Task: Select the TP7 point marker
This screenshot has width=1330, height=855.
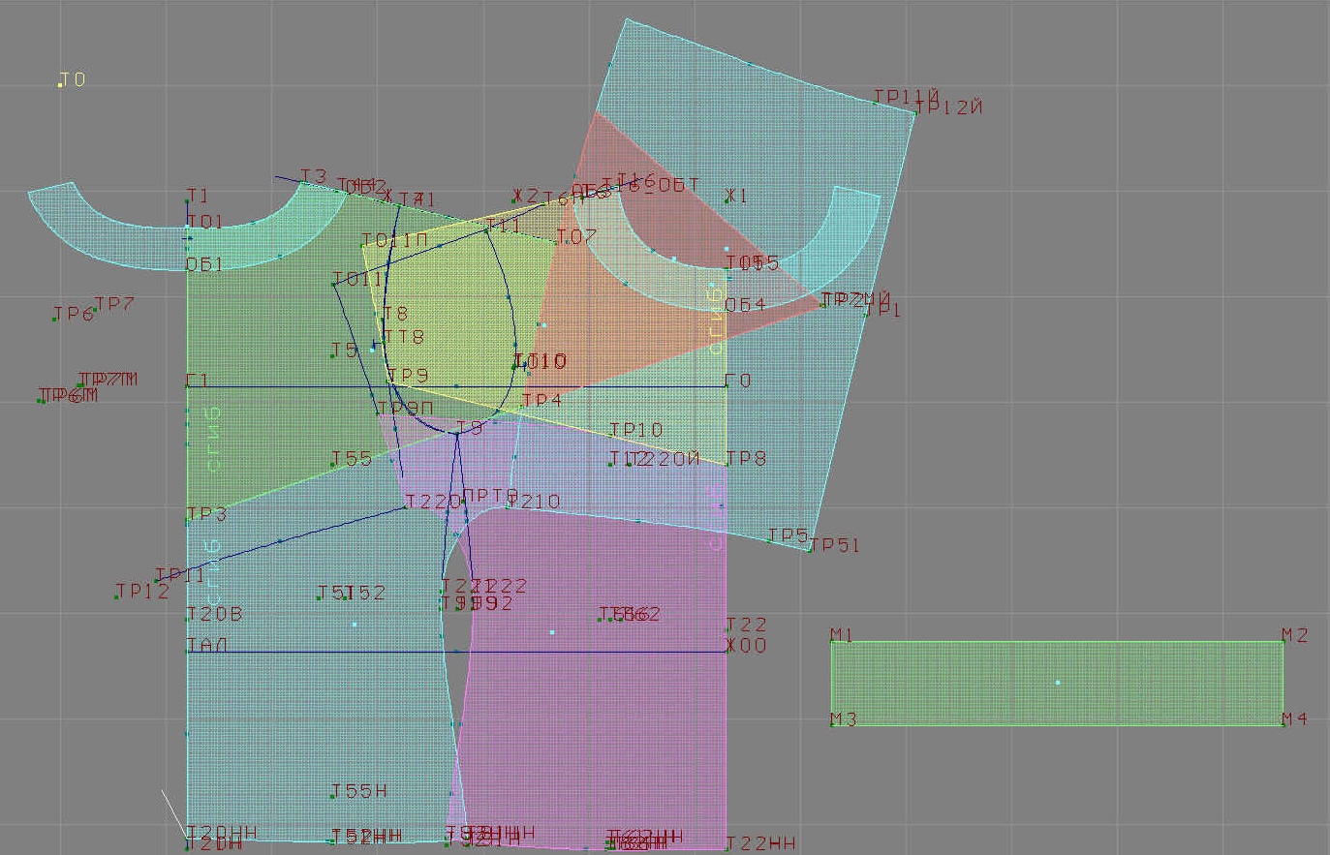Action: 95,311
